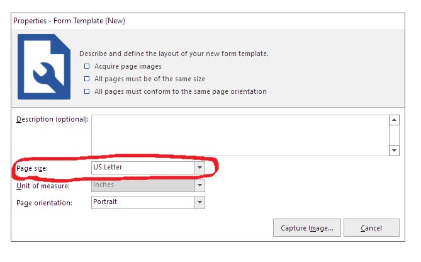Screen dimensions: 421x262
Task: Check All pages must be same size
Action: (87, 79)
